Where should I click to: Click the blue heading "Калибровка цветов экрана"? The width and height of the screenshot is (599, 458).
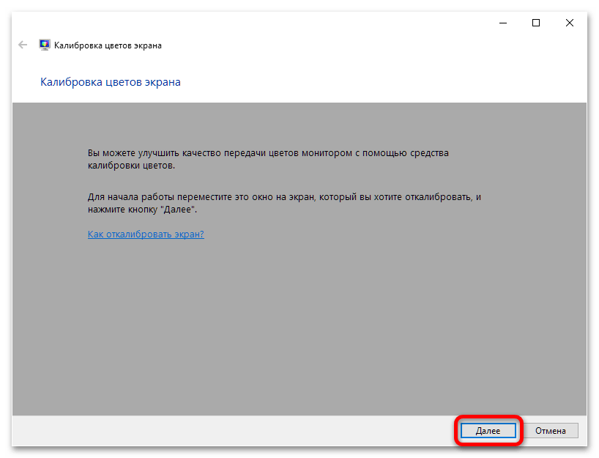111,82
